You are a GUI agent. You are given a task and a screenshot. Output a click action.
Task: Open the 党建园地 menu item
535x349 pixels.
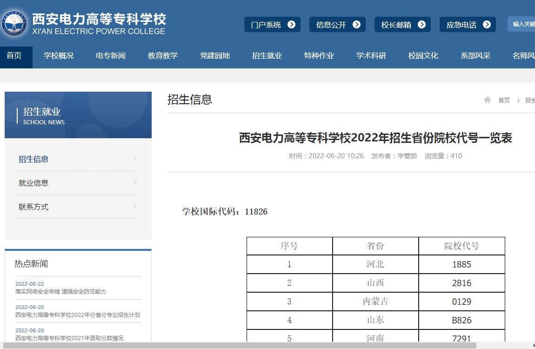(215, 56)
